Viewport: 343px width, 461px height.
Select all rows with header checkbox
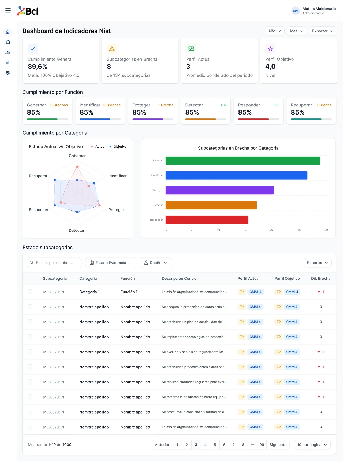(x=30, y=278)
